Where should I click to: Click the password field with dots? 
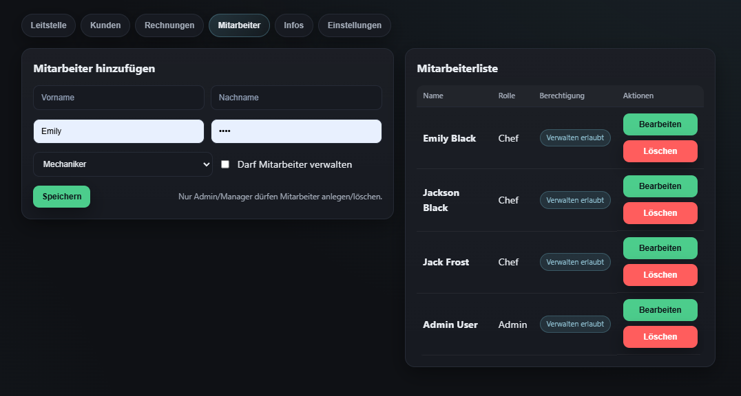[296, 131]
